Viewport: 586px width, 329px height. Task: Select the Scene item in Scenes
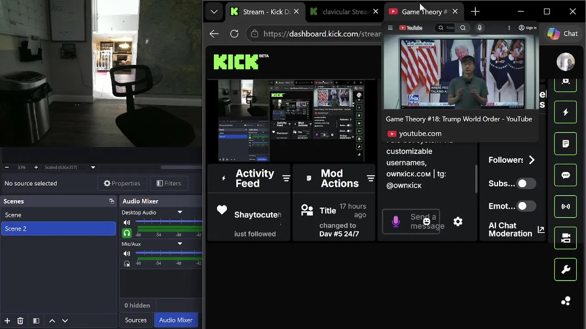tap(59, 215)
